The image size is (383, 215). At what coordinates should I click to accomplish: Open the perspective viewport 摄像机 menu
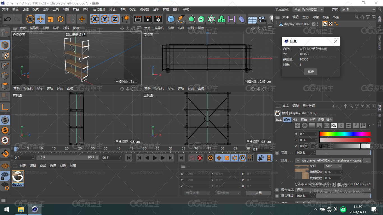pyautogui.click(x=34, y=28)
